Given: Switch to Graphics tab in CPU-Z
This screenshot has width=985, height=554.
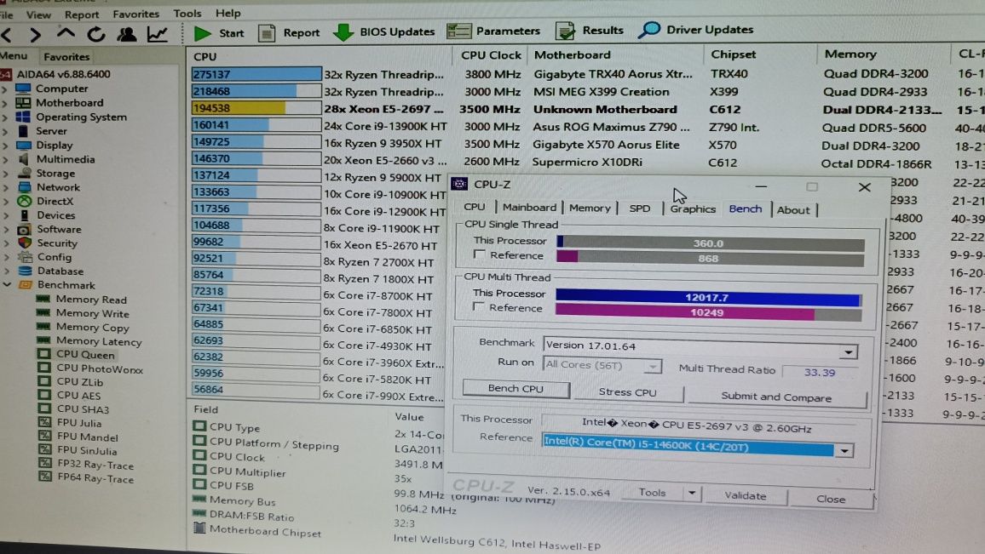Looking at the screenshot, I should point(692,209).
